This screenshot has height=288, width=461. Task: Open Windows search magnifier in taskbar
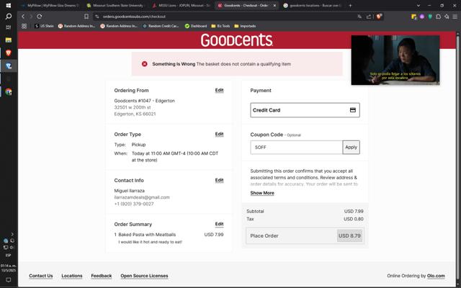pos(8,16)
